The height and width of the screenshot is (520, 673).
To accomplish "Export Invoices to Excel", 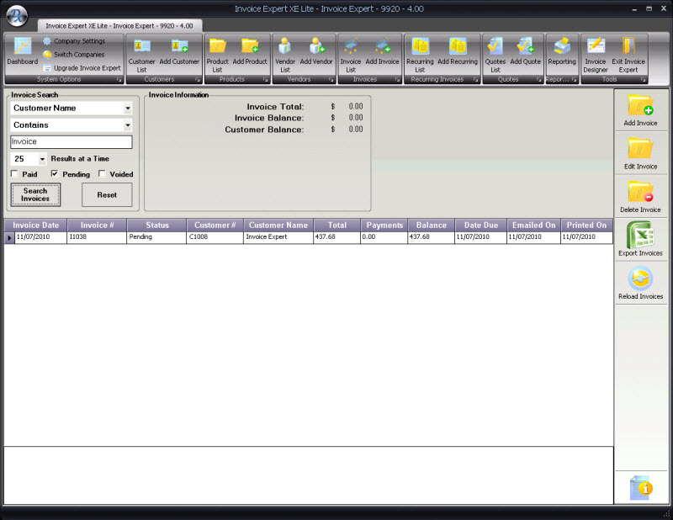I will [x=640, y=240].
